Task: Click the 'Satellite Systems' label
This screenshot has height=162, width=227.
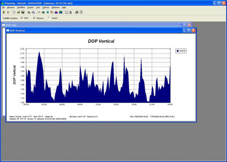Action: tap(10, 18)
